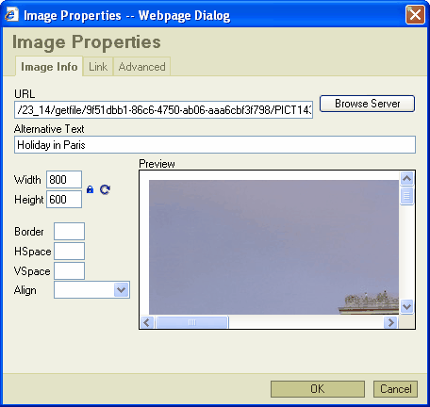Click preview scroll right arrow
The width and height of the screenshot is (430, 407).
click(390, 322)
